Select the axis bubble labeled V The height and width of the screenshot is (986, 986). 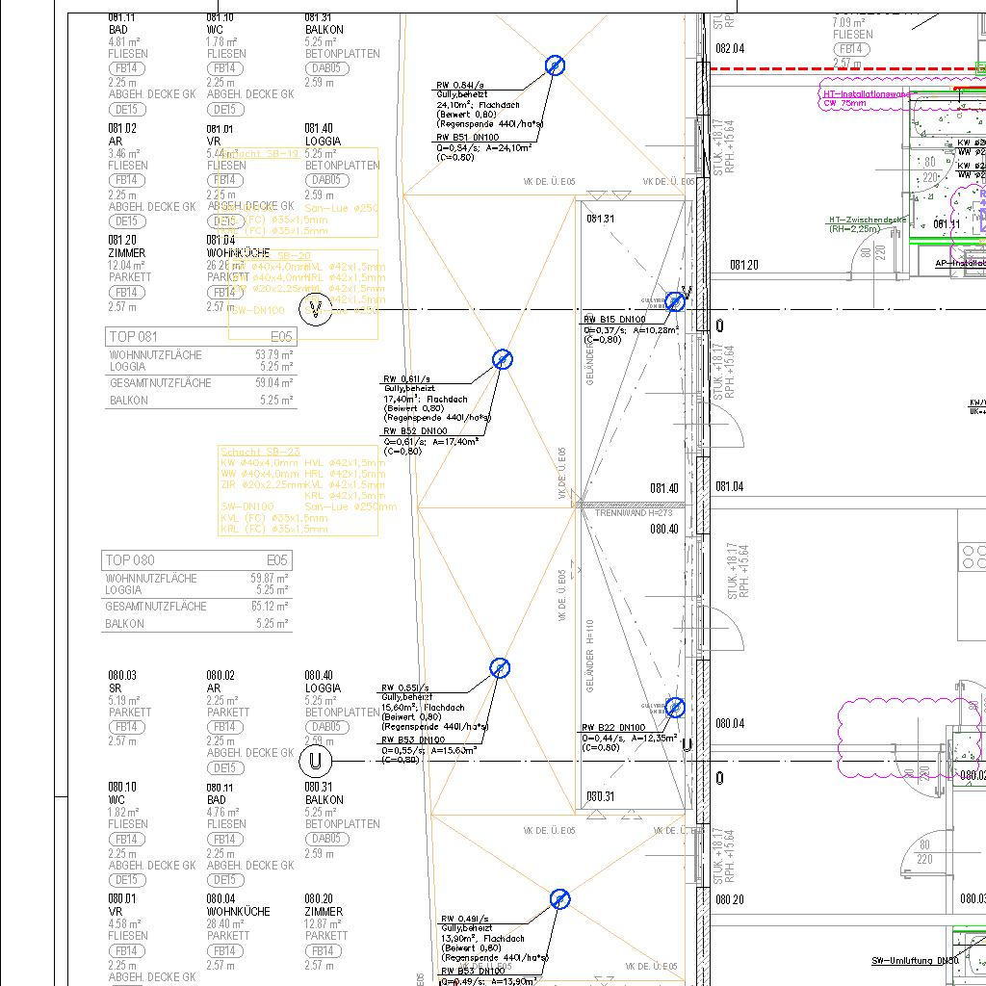pyautogui.click(x=314, y=309)
